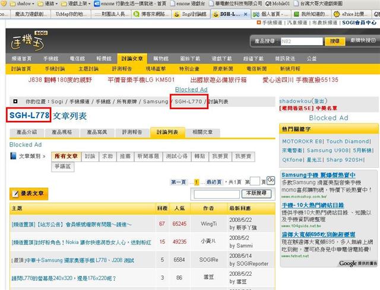This screenshot has height=290, width=380.
Task: Click the Samsung breadcrumb link
Action: click(156, 102)
